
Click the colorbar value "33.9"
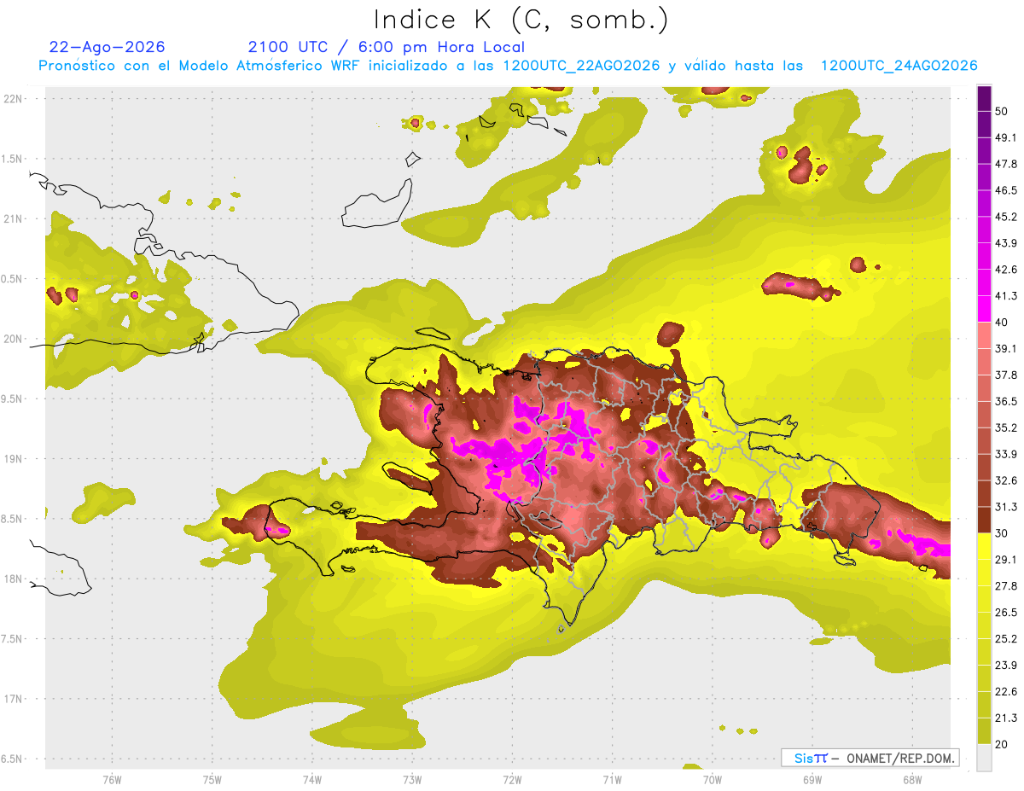point(1006,454)
